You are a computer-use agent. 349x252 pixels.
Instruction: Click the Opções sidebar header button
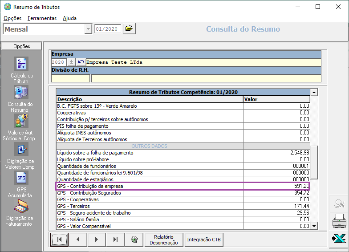tap(21, 46)
